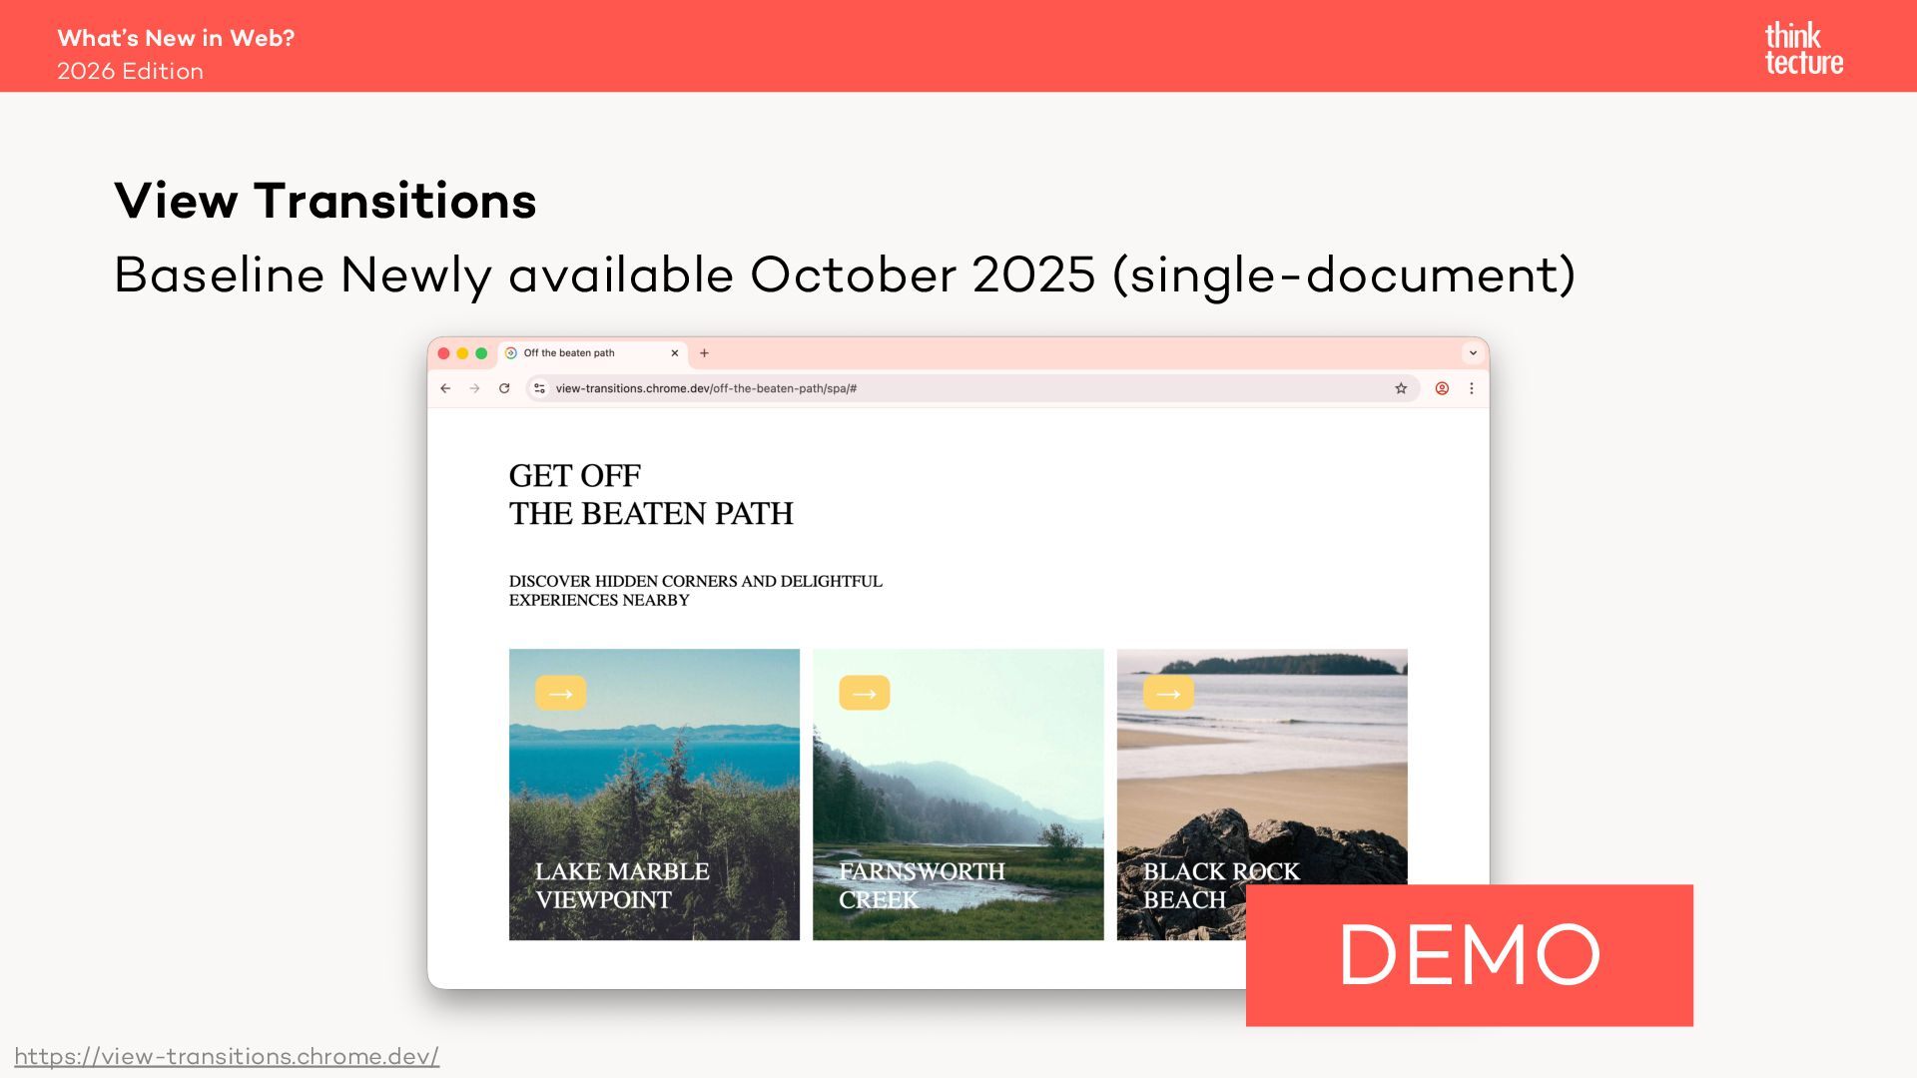The image size is (1917, 1078).
Task: Close the Off the beaten path tab
Action: pyautogui.click(x=675, y=352)
